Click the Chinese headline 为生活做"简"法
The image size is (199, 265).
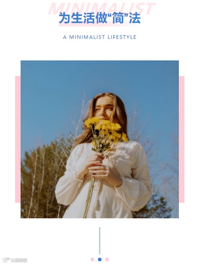[100, 18]
